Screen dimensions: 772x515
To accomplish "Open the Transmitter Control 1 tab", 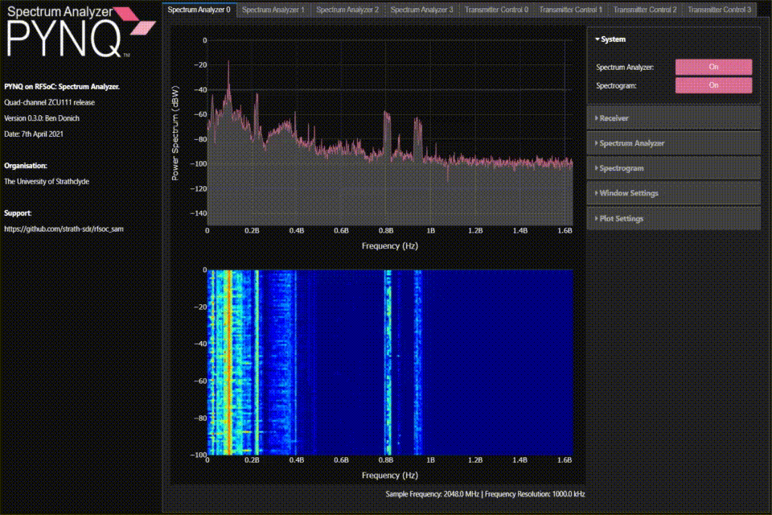I will tap(571, 10).
